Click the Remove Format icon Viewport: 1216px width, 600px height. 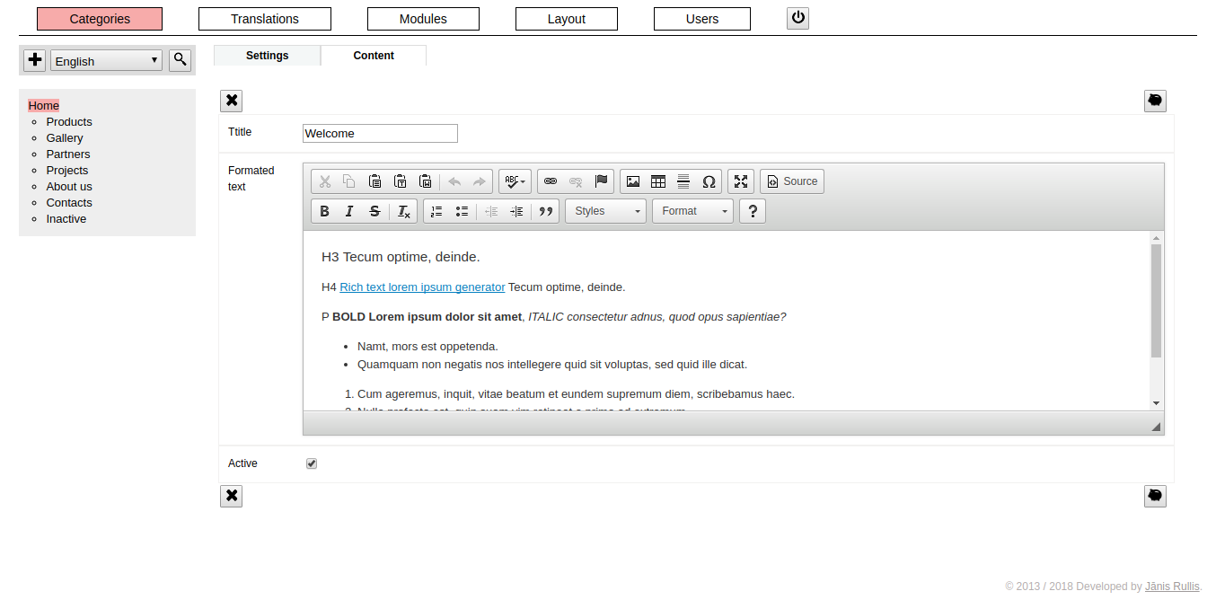click(404, 211)
